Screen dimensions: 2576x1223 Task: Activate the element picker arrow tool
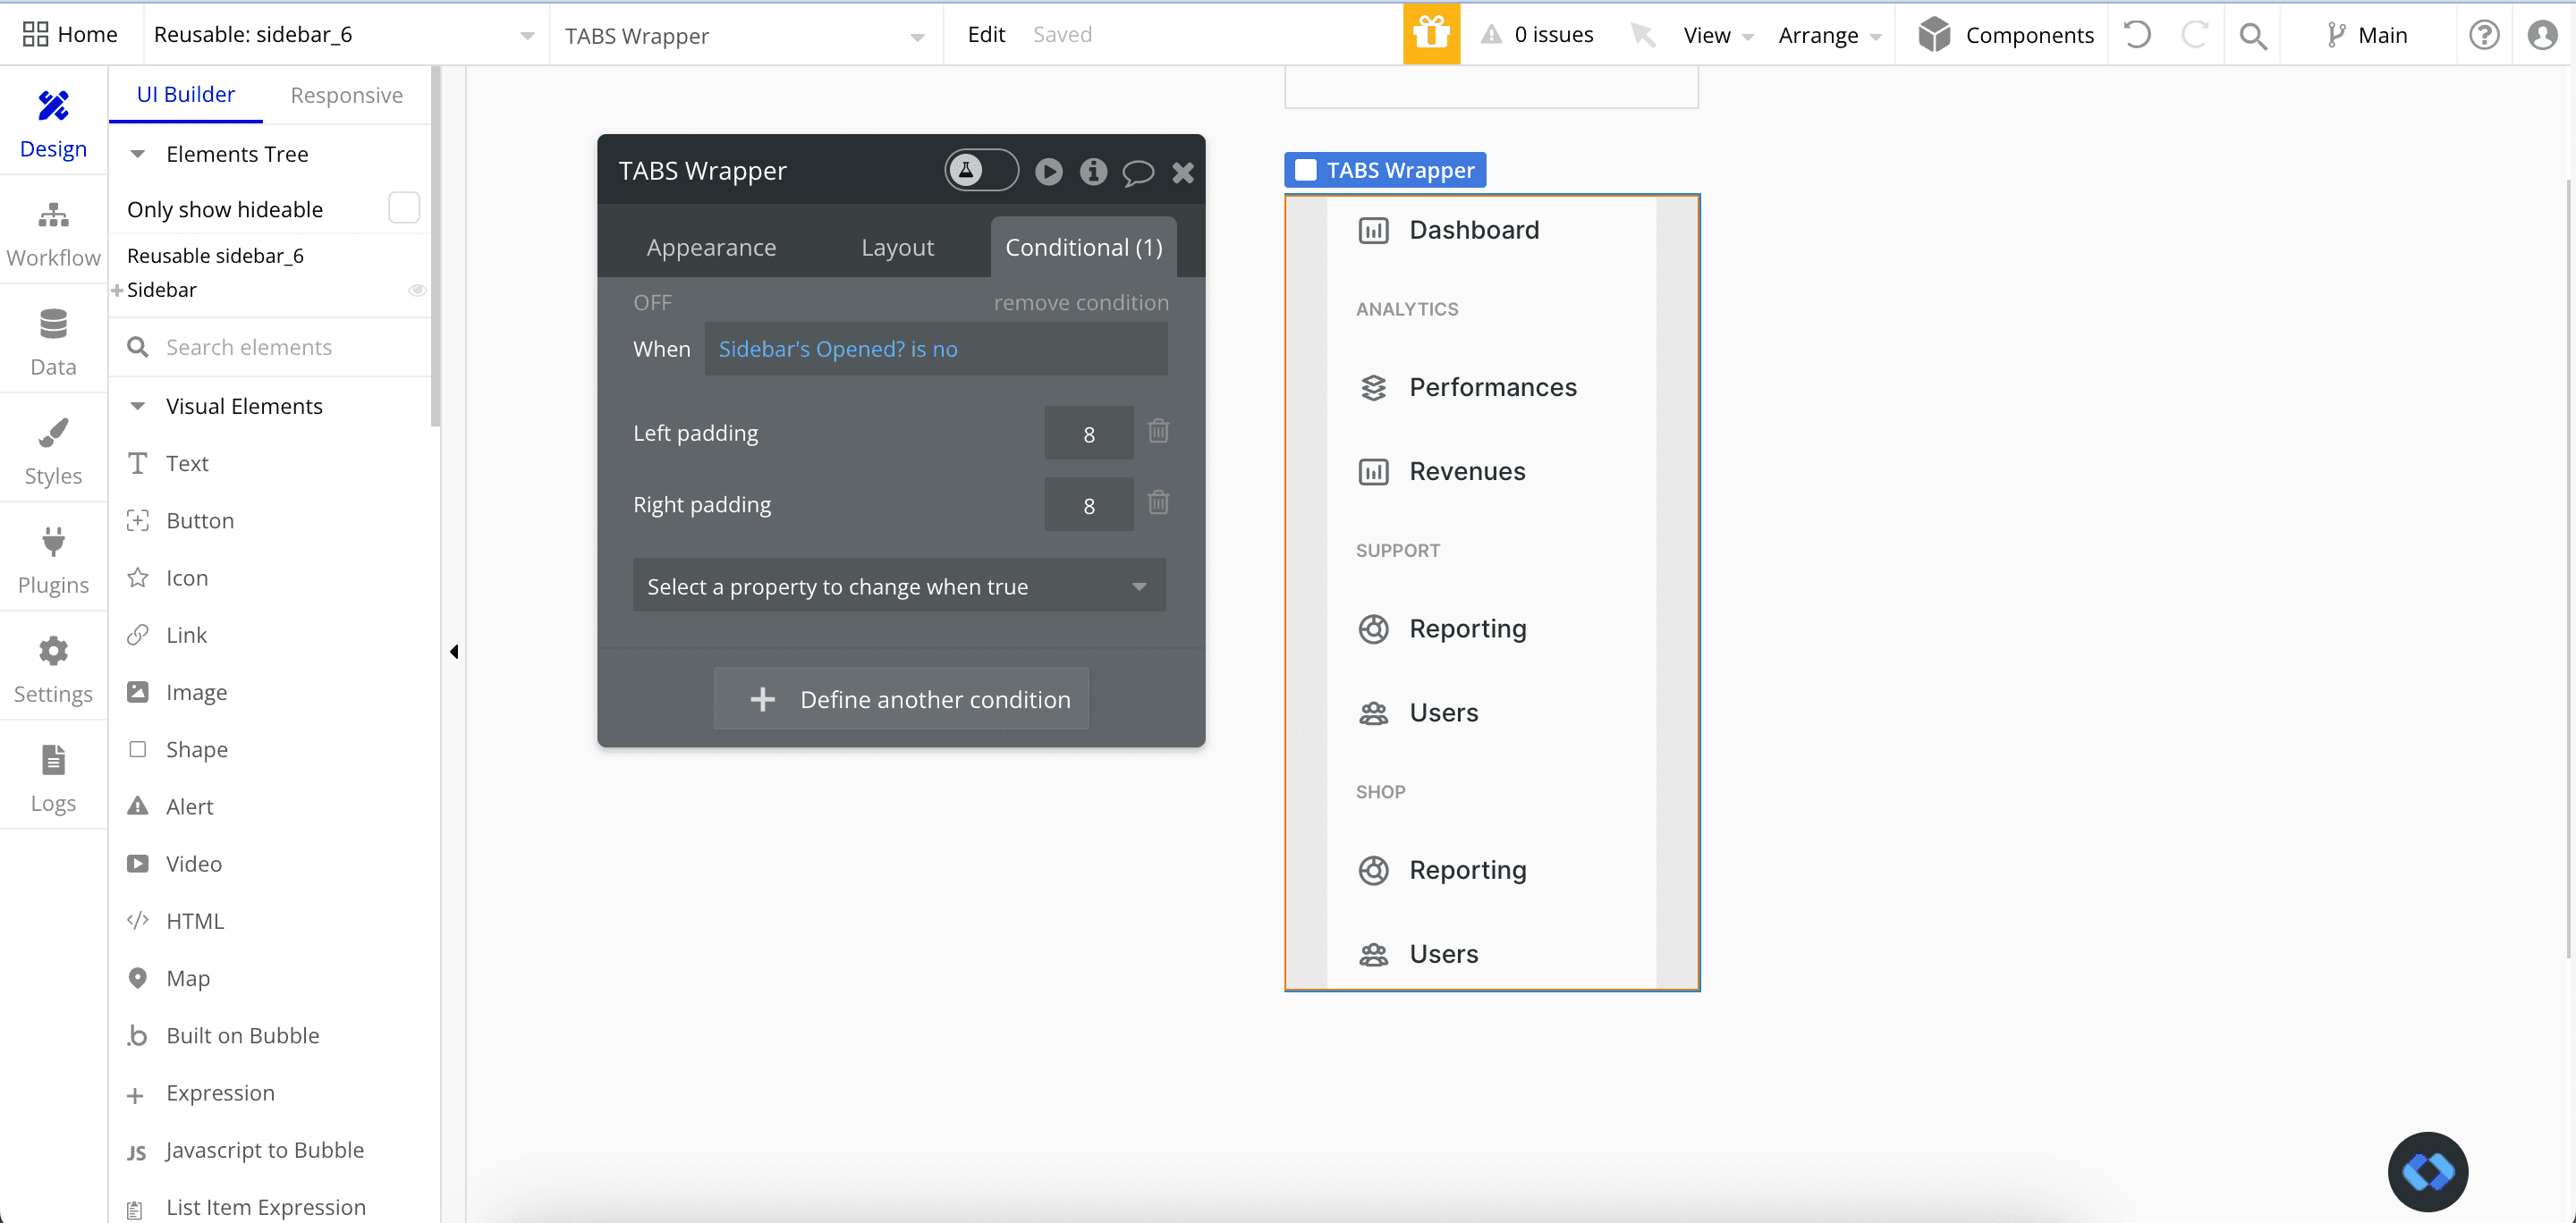click(1641, 35)
